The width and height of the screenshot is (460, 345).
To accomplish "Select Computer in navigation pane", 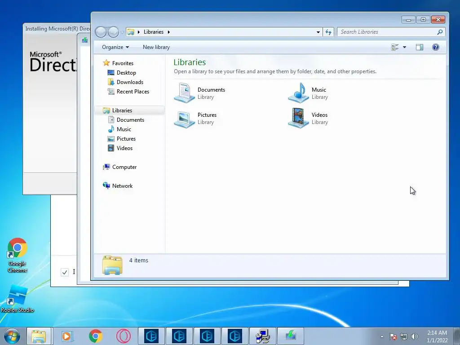I will coord(124,167).
